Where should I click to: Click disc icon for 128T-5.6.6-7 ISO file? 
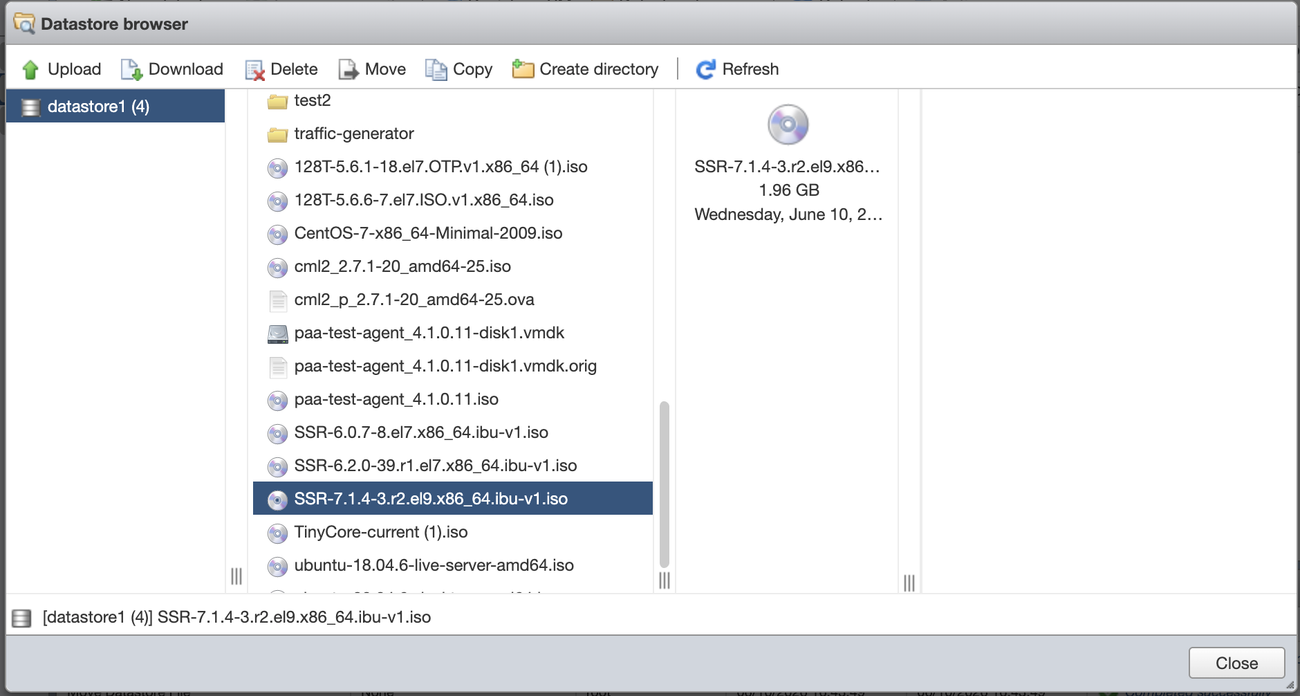277,201
